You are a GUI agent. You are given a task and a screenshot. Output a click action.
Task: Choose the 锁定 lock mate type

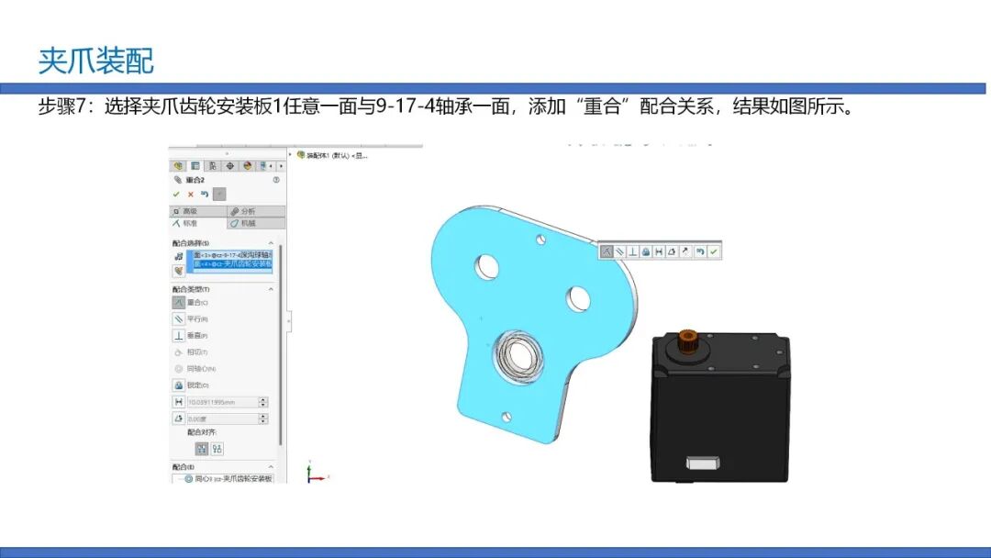click(x=179, y=385)
